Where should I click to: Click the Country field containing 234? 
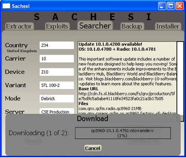click(57, 45)
